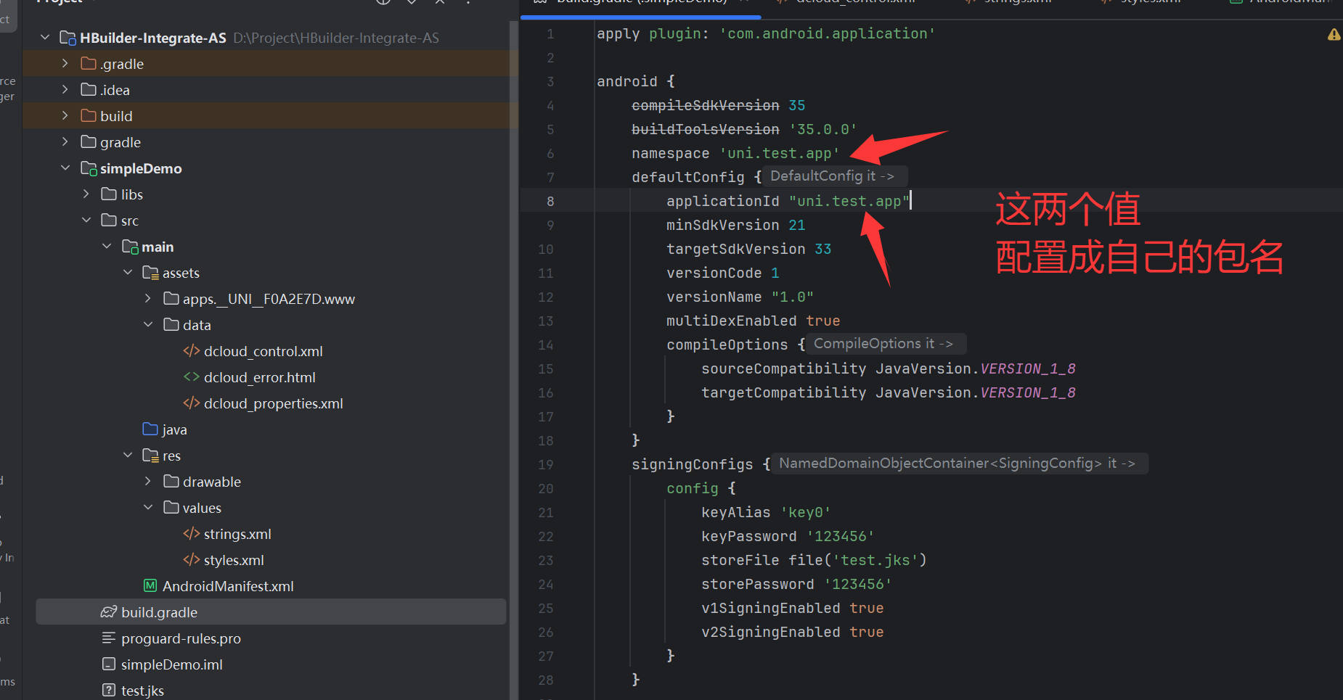This screenshot has height=700, width=1343.
Task: Click the dcloud_error.html file icon
Action: click(192, 376)
